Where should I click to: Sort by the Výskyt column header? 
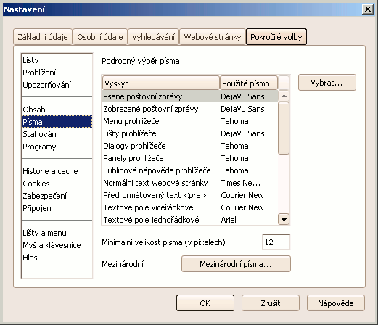(x=161, y=83)
